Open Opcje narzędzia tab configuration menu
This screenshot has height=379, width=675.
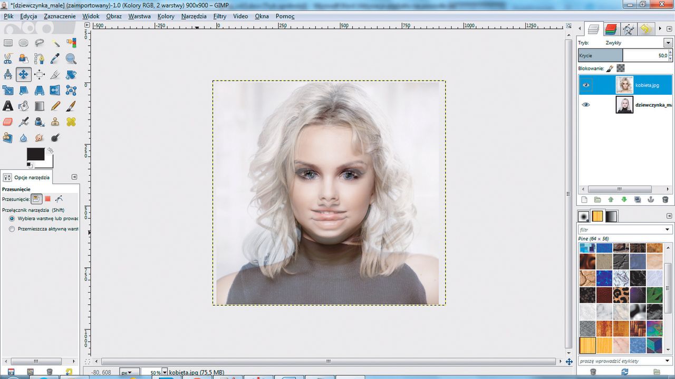click(74, 177)
